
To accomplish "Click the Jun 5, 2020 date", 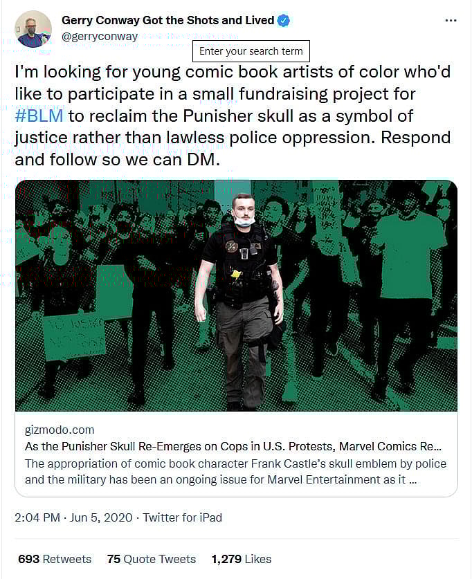I will pos(101,517).
